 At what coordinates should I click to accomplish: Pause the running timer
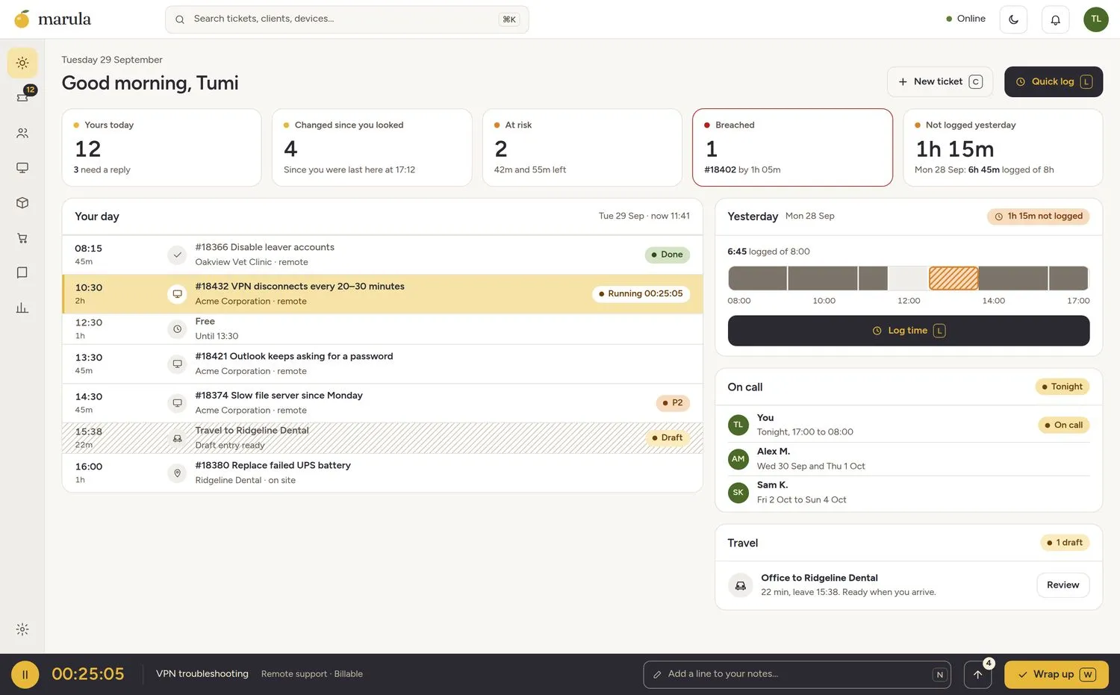pyautogui.click(x=25, y=675)
